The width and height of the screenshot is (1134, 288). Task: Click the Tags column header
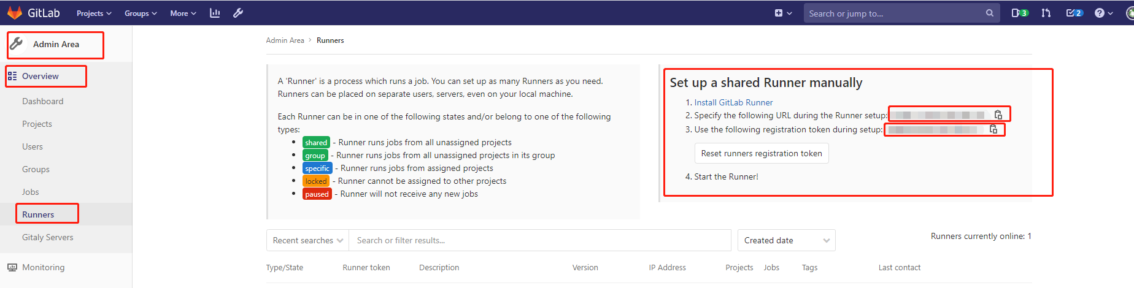[x=810, y=268]
